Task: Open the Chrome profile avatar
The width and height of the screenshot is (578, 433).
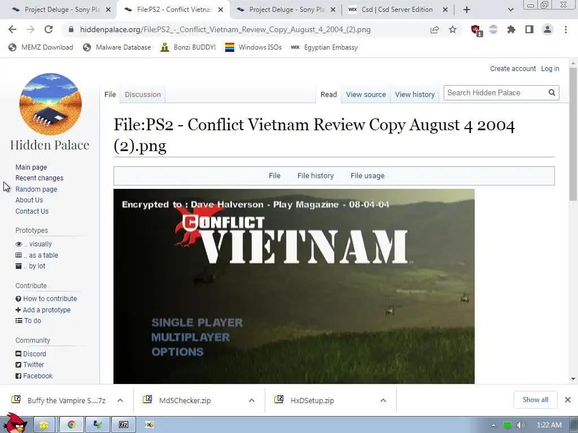Action: pos(548,29)
